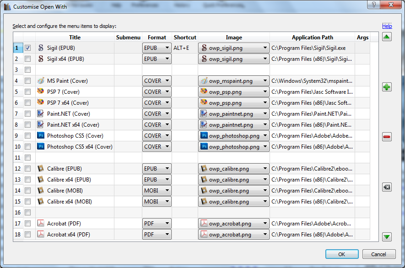
Task: Open the Format dropdown for Sigil (EPUB)
Action: coord(157,48)
